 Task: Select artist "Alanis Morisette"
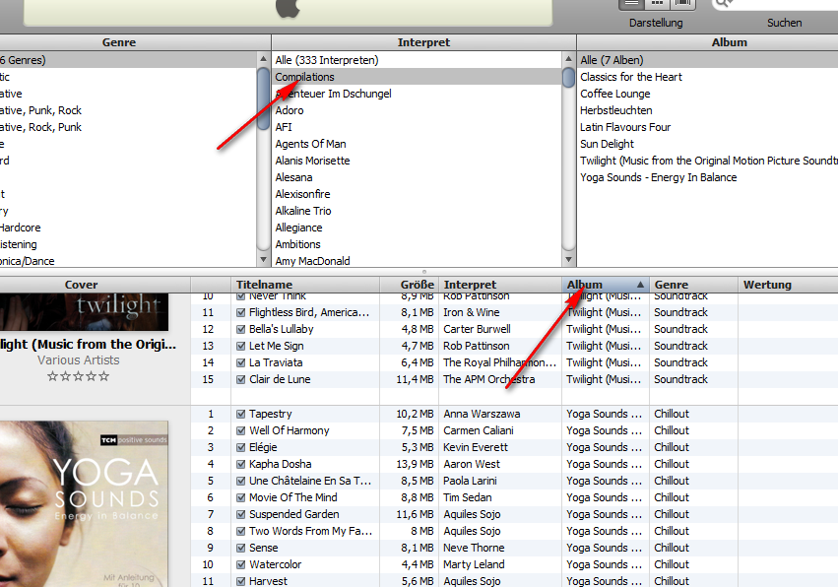click(417, 161)
